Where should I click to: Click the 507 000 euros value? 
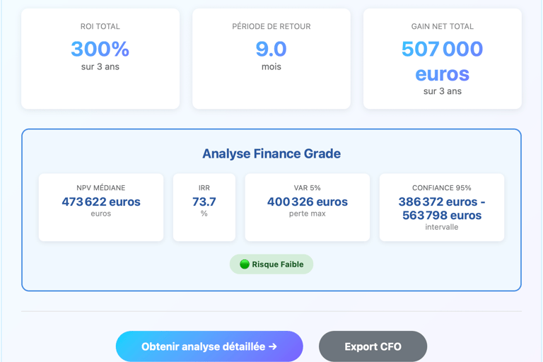[442, 62]
